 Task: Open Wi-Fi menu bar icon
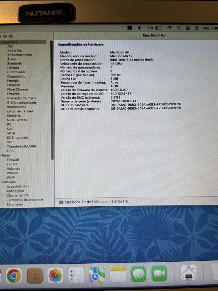pos(169,28)
